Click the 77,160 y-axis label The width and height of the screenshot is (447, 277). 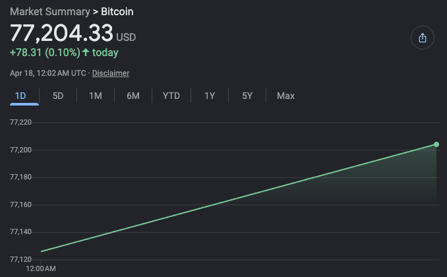(20, 204)
